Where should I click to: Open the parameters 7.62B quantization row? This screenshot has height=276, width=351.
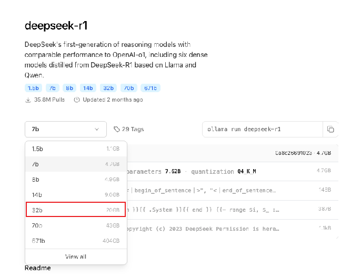click(233, 171)
